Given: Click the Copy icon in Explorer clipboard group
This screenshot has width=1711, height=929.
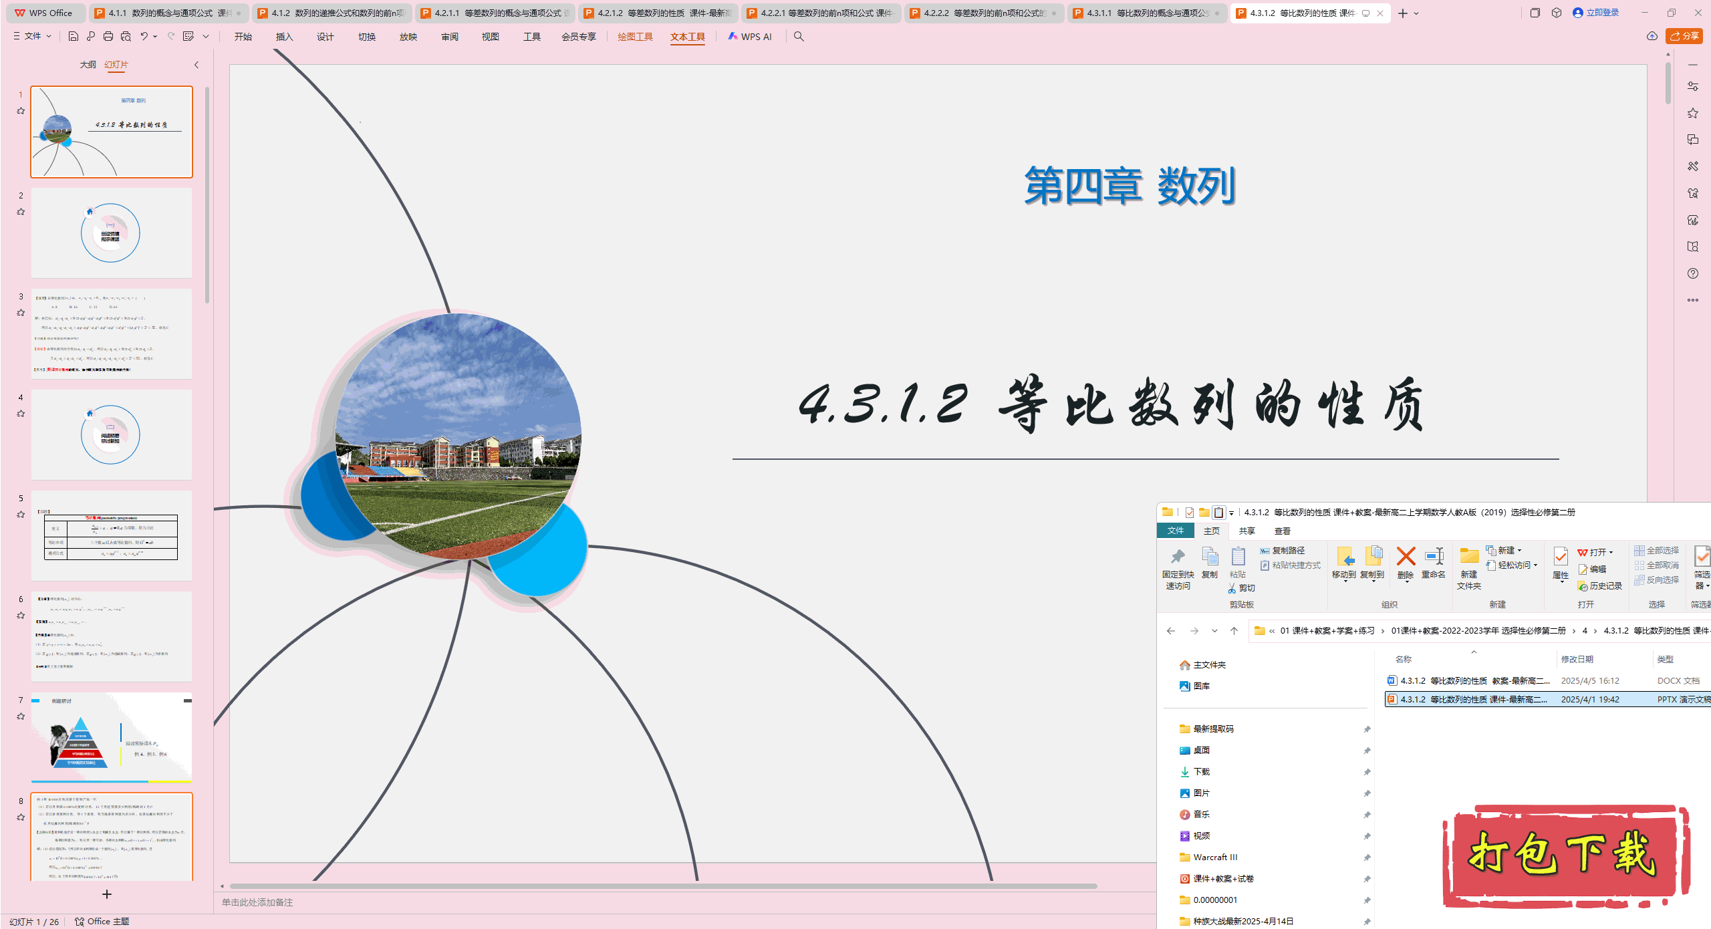Looking at the screenshot, I should (x=1210, y=557).
